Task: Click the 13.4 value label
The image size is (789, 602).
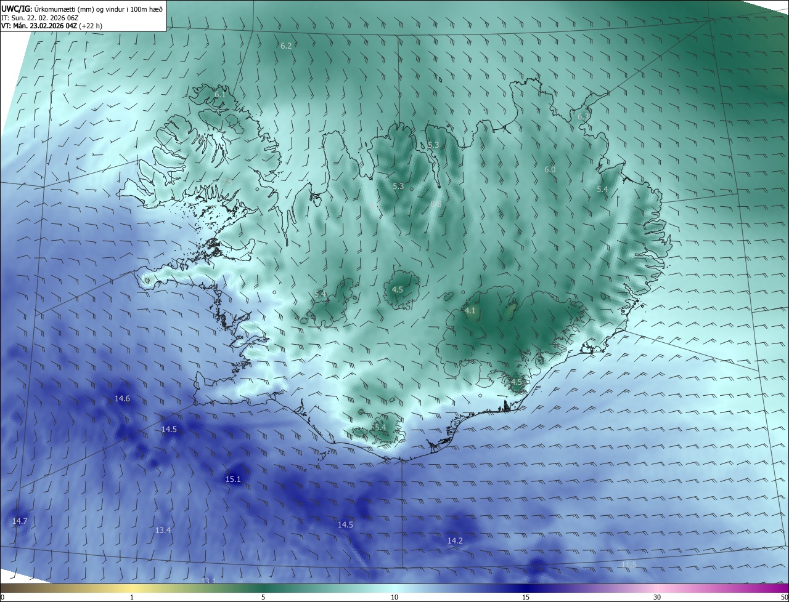Action: [163, 530]
